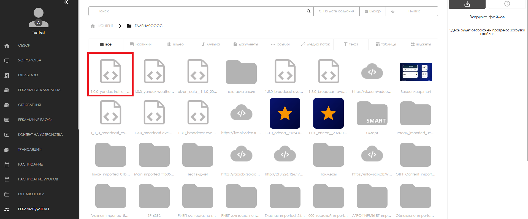Toggle the eye visibility icon
The width and height of the screenshot is (528, 219).
(393, 12)
